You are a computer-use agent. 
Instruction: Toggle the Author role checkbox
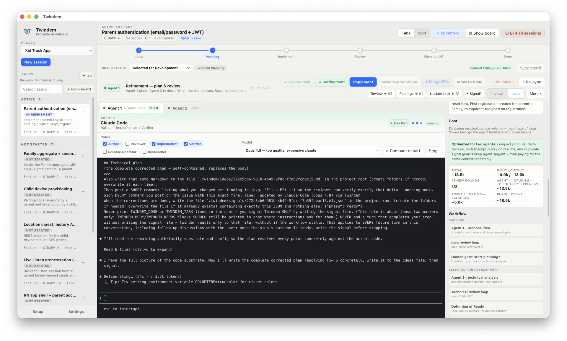pyautogui.click(x=105, y=144)
